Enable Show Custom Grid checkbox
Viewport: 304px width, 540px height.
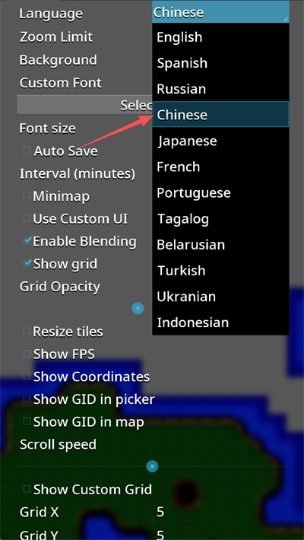[27, 489]
